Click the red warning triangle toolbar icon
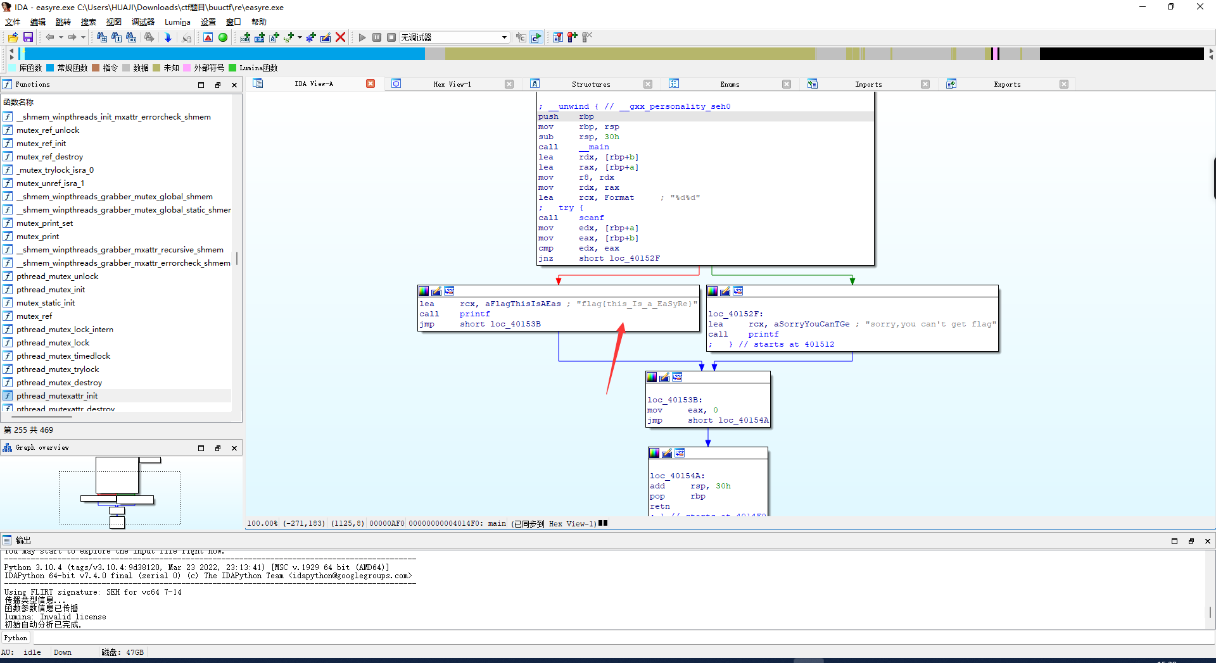Viewport: 1216px width, 663px height. 208,37
